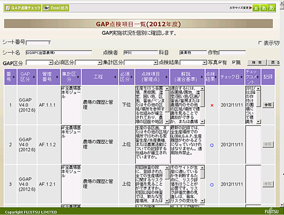Open the 参照 button for row 2
The height and width of the screenshot is (215, 284).
click(268, 144)
